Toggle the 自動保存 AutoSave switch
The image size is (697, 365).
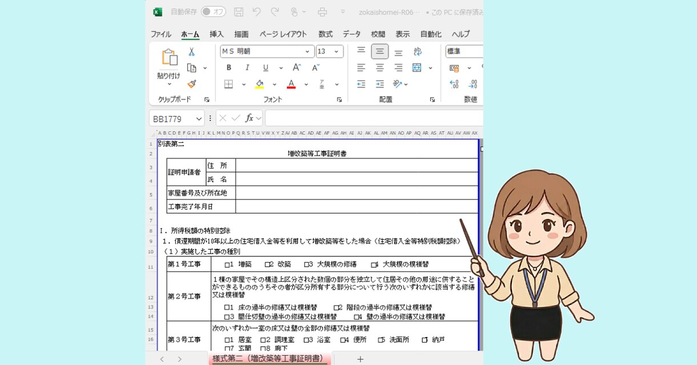213,12
